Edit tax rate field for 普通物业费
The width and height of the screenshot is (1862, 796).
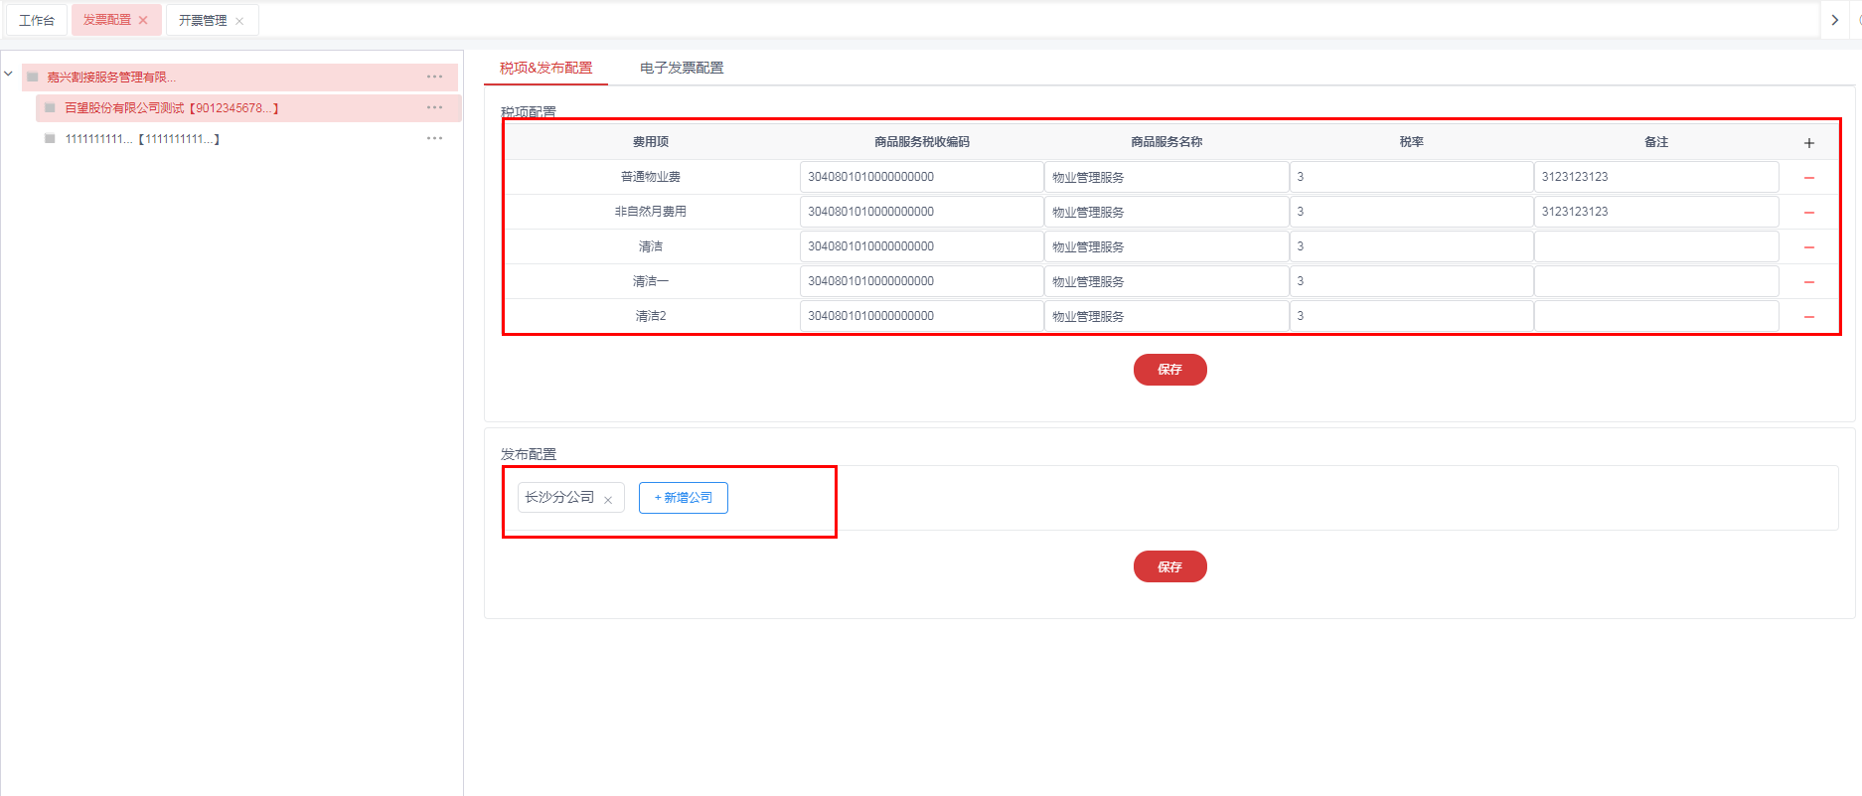click(x=1411, y=177)
